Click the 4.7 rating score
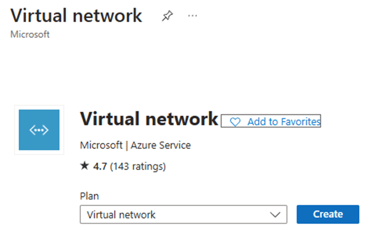This screenshot has width=375, height=241. (x=100, y=166)
